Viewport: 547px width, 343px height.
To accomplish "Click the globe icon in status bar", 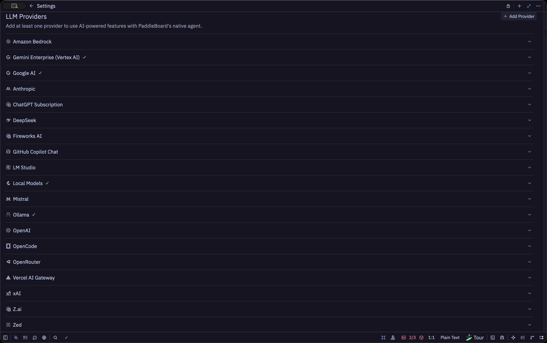I will (44, 338).
